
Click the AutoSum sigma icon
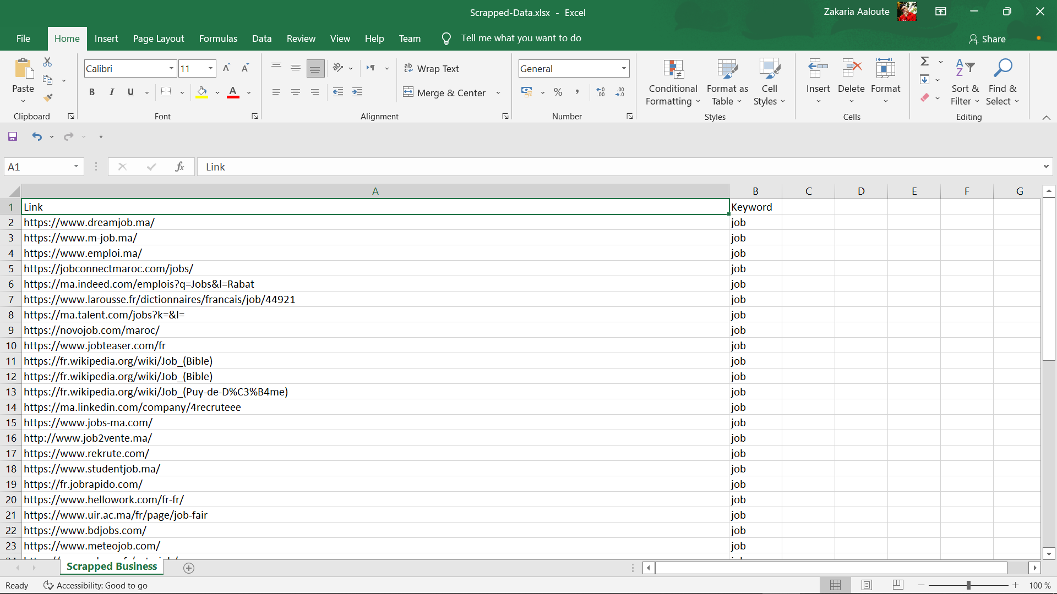(x=925, y=61)
